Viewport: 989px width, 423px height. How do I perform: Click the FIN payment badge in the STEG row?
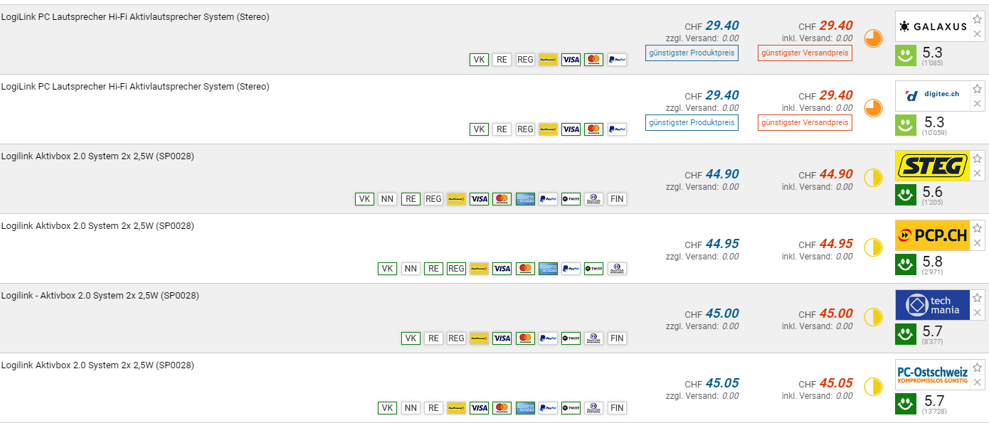click(617, 199)
